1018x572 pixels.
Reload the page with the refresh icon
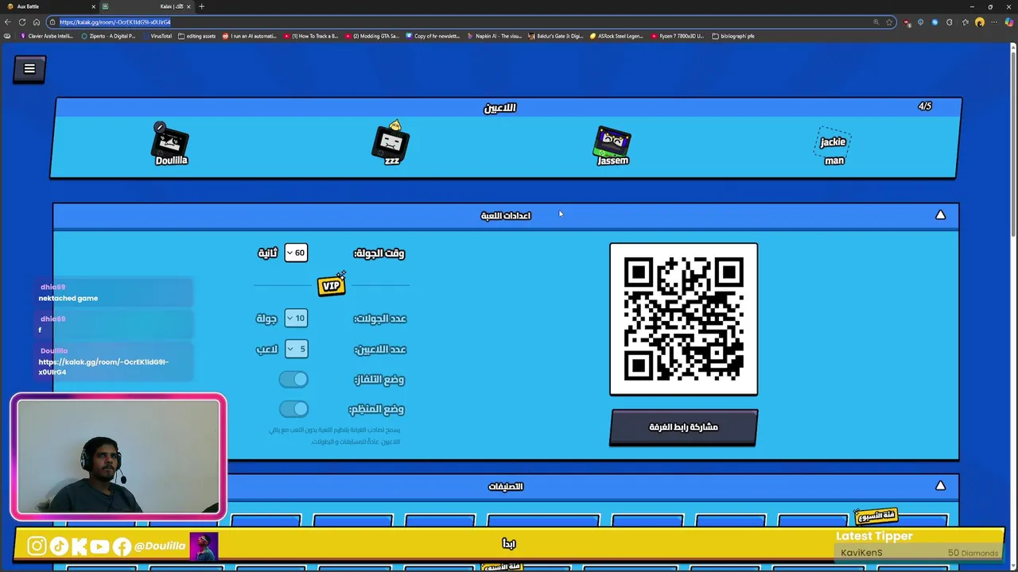pos(21,22)
